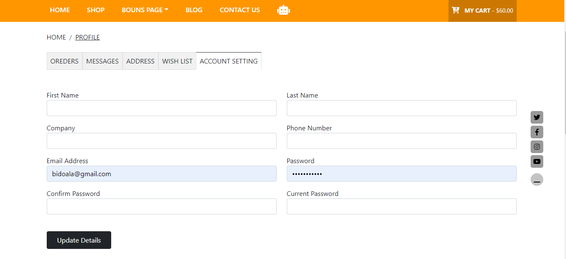
Task: Open the Address tab
Action: [140, 61]
